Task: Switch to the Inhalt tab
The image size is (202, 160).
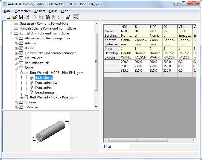Action: click(x=116, y=147)
